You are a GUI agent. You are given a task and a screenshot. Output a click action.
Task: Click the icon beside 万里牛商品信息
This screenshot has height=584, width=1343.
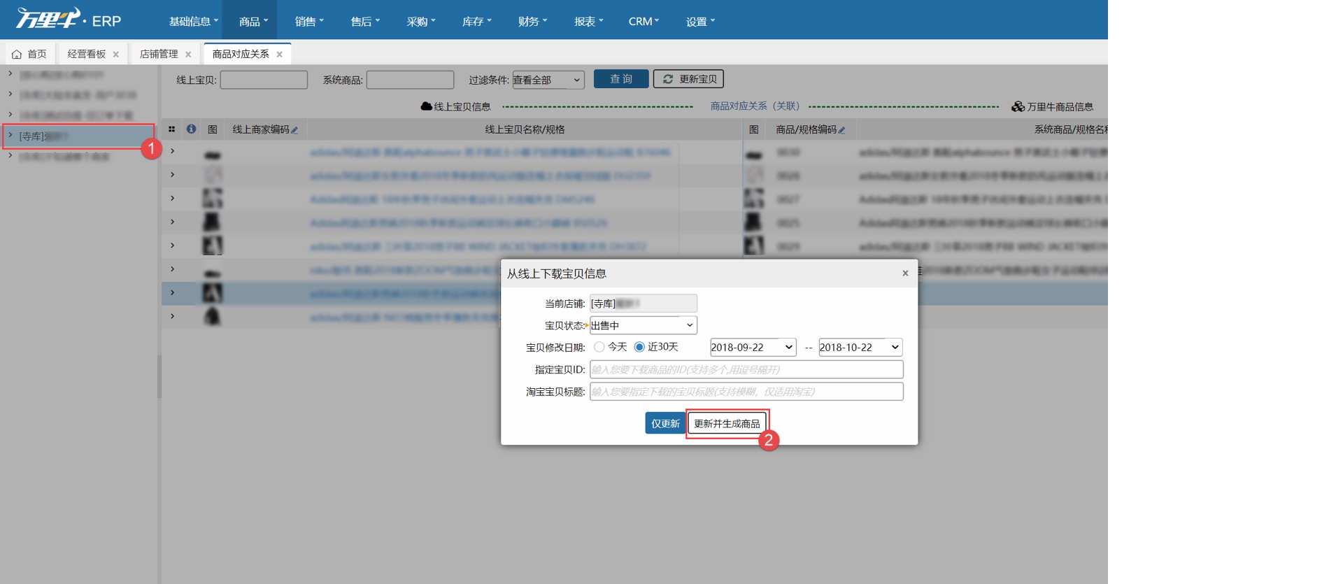click(x=1018, y=106)
